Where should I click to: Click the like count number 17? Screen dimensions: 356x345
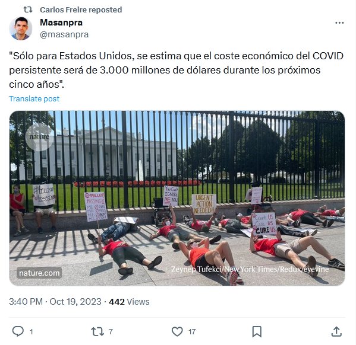pyautogui.click(x=192, y=332)
